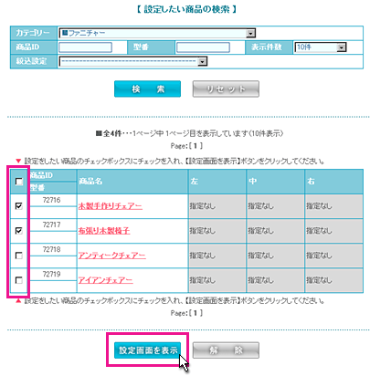
Task: Click the 解除 button
Action: [226, 350]
